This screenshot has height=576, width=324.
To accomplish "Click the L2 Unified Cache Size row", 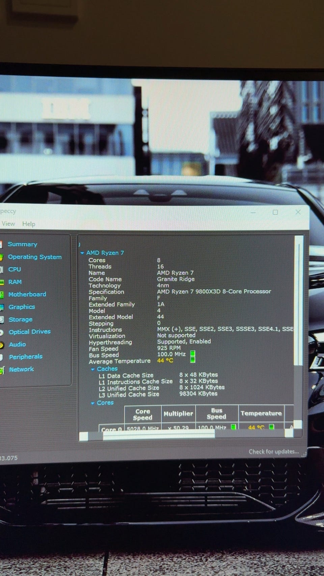I will point(161,388).
